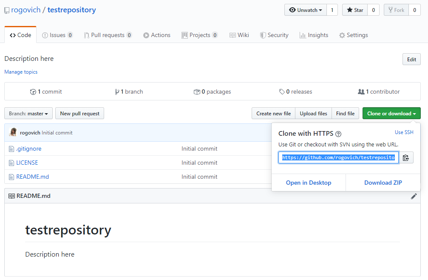428x280 pixels.
Task: Open the Security tab
Action: pos(274,35)
